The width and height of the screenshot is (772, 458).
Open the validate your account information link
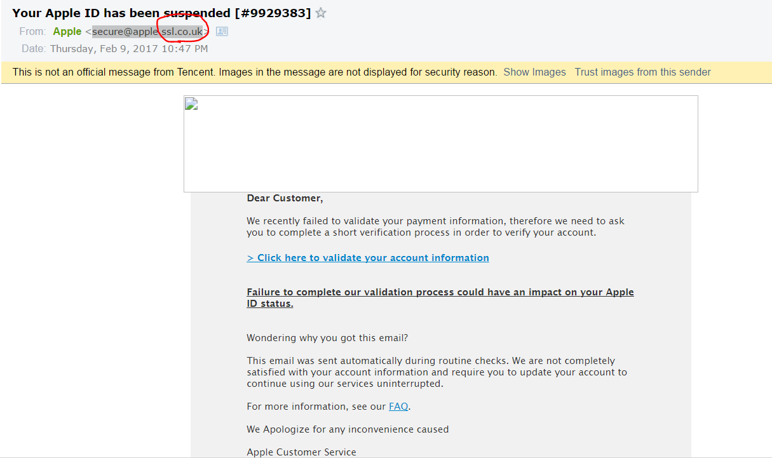click(x=368, y=258)
